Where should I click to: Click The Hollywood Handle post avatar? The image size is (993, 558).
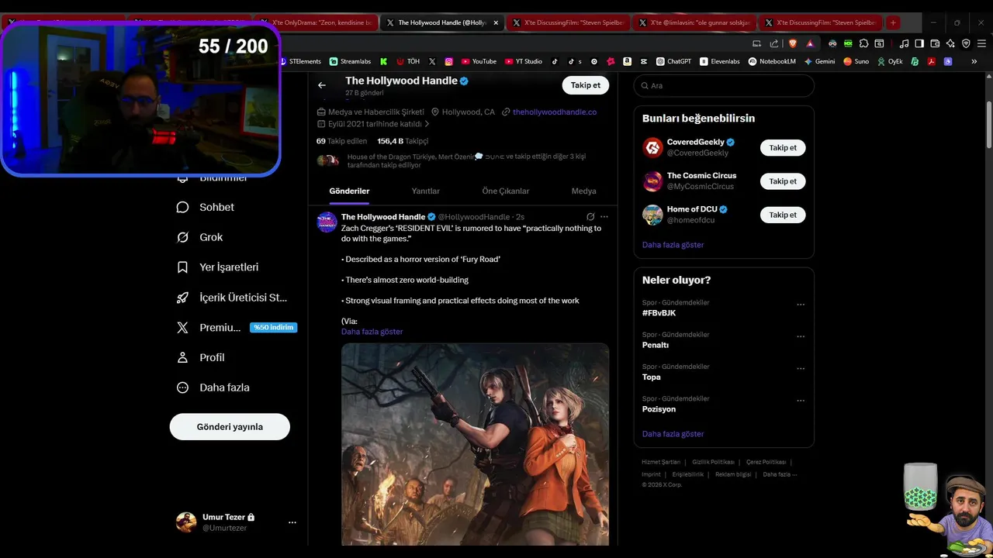coord(327,222)
